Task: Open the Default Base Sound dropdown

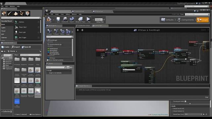Action: pos(193,114)
